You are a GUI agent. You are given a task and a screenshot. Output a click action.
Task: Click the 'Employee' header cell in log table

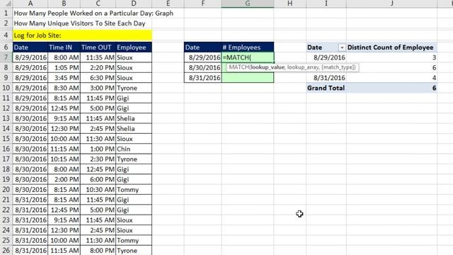coord(134,47)
